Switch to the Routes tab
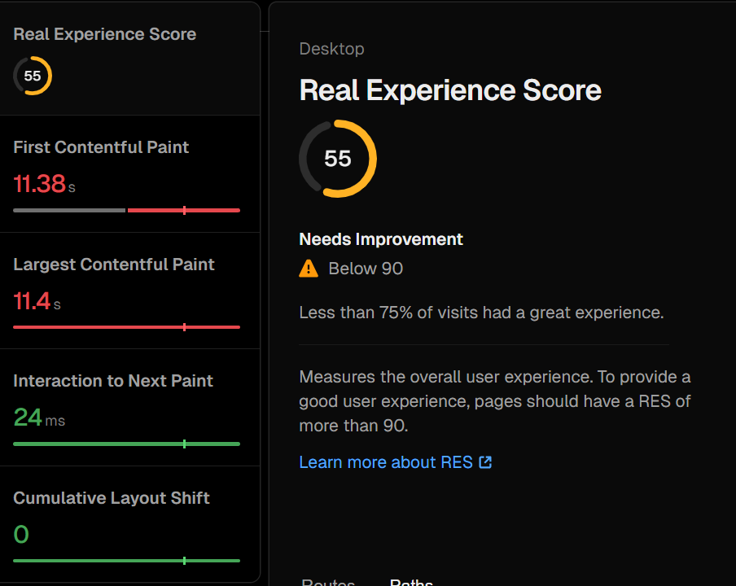 328,581
